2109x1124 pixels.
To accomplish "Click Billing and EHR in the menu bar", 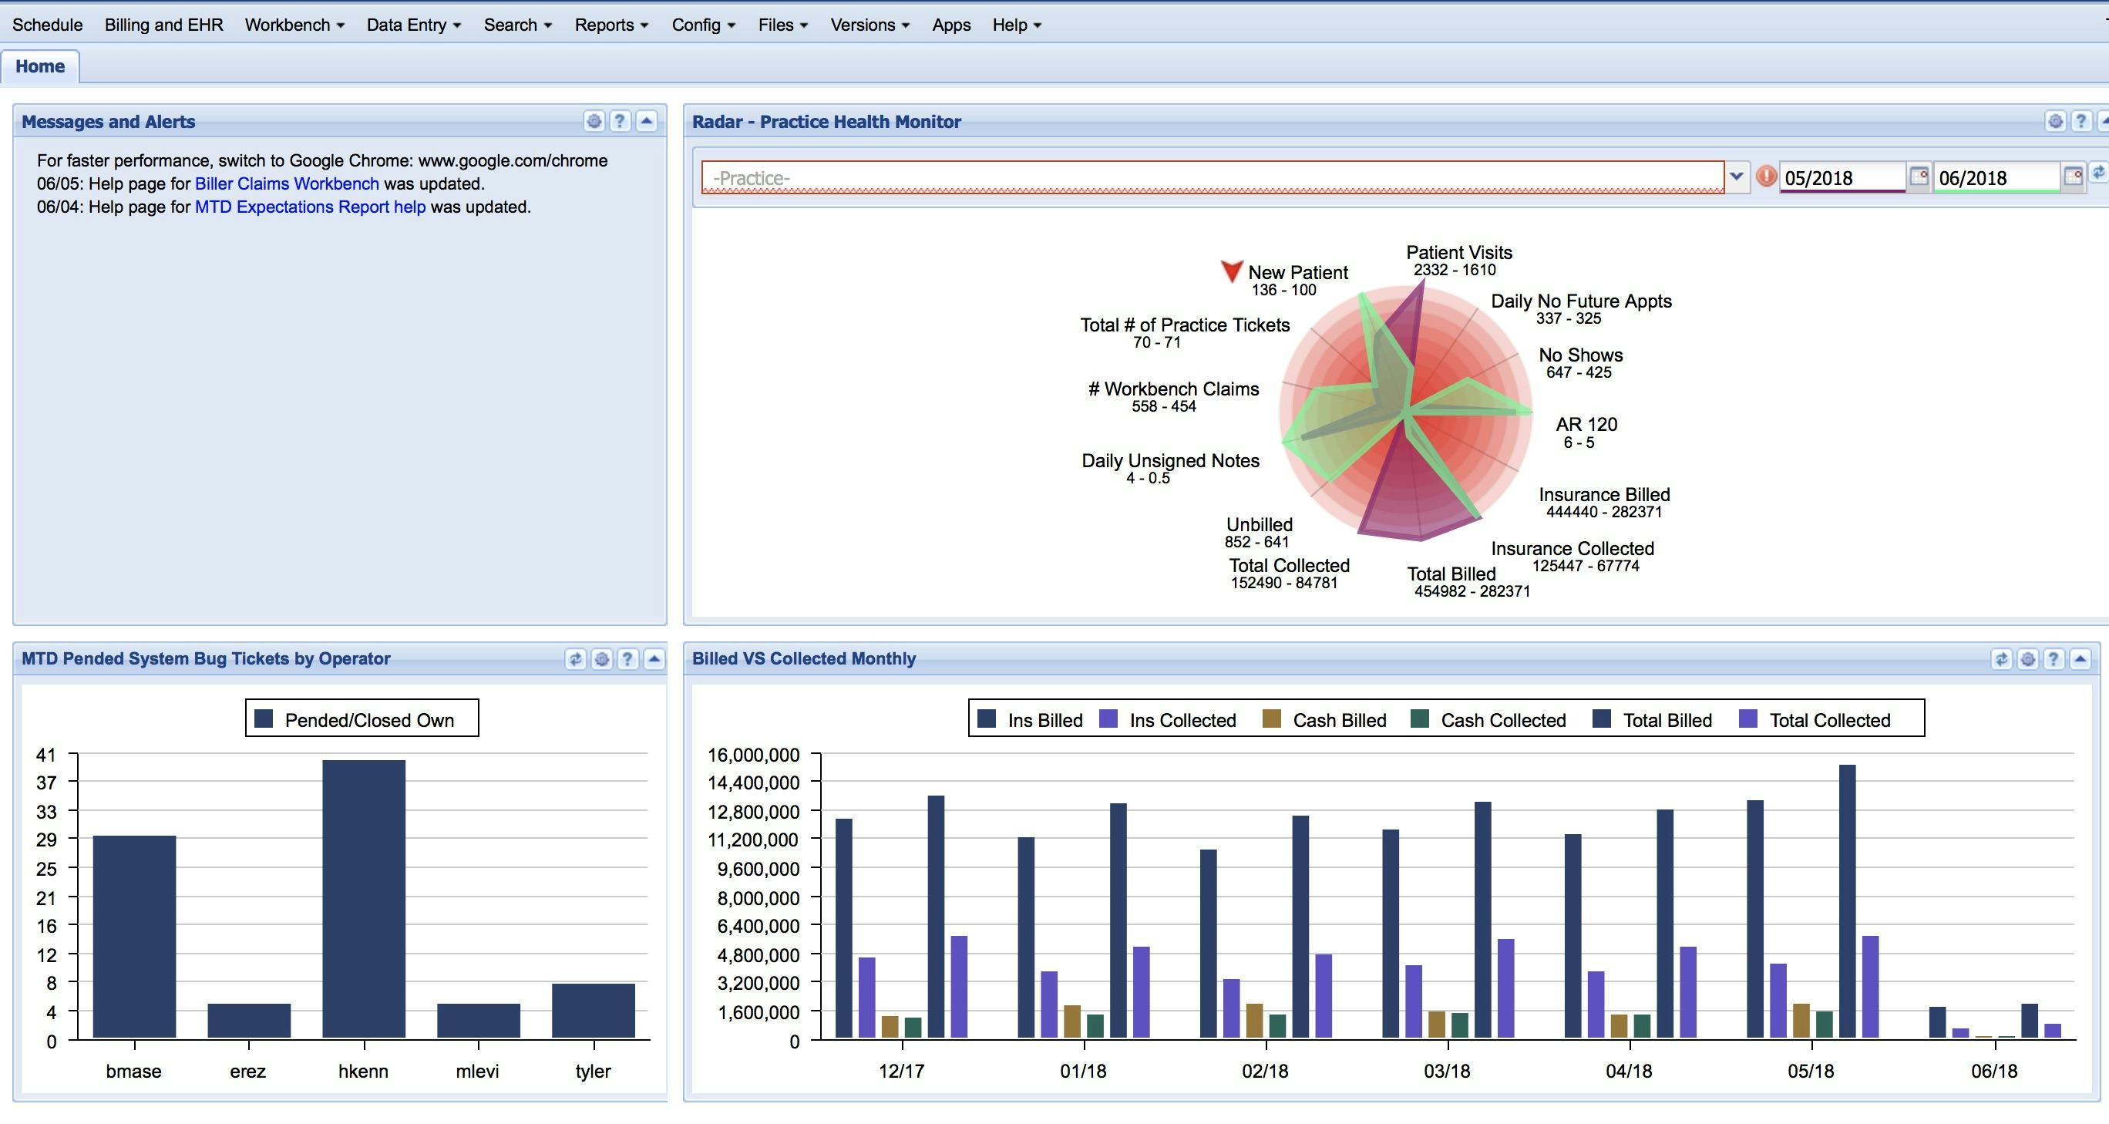I will point(163,25).
